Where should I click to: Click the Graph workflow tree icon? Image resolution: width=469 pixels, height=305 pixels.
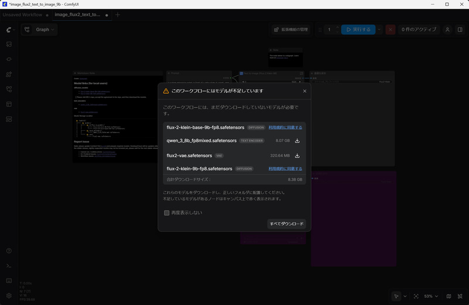27,30
